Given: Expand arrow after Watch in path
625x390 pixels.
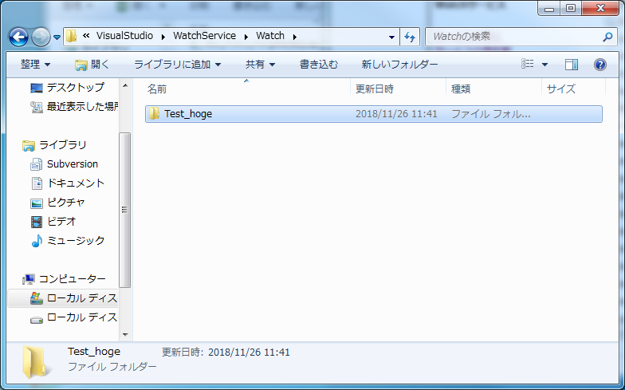Looking at the screenshot, I should click(x=295, y=37).
